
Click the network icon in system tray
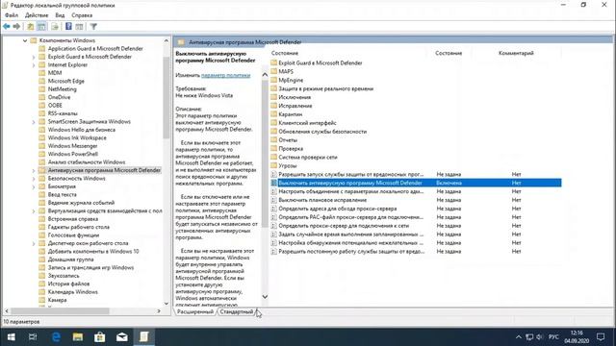(529, 337)
